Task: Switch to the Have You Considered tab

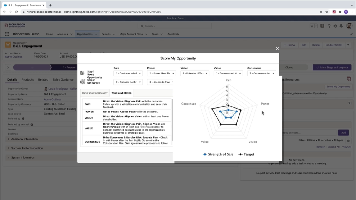Action: pyautogui.click(x=95, y=93)
